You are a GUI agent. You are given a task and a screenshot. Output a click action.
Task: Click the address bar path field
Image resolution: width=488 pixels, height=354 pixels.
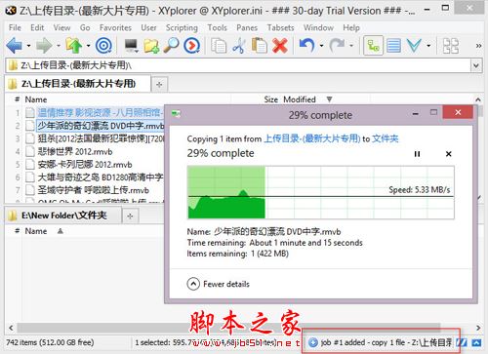coord(239,65)
